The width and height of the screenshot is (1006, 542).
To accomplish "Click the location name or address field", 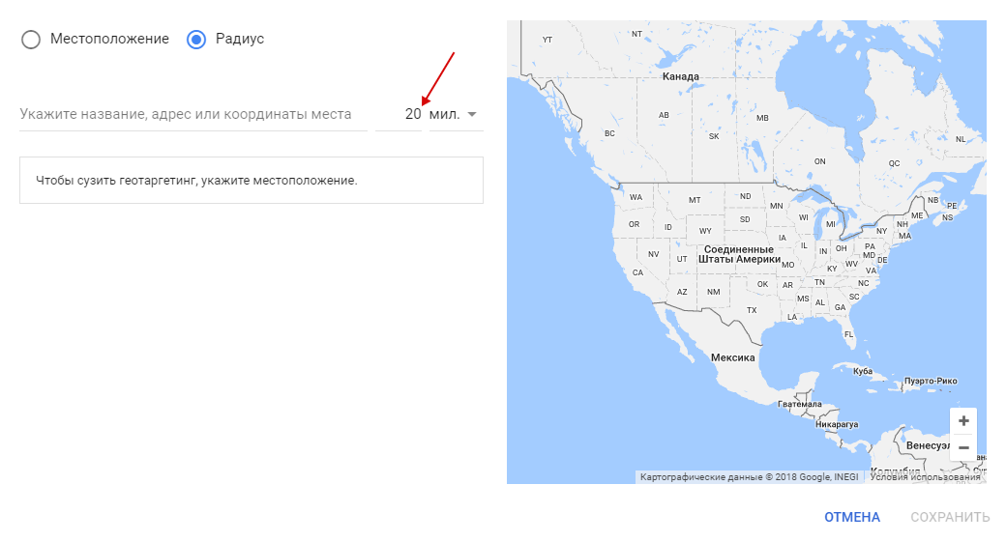I will [193, 114].
